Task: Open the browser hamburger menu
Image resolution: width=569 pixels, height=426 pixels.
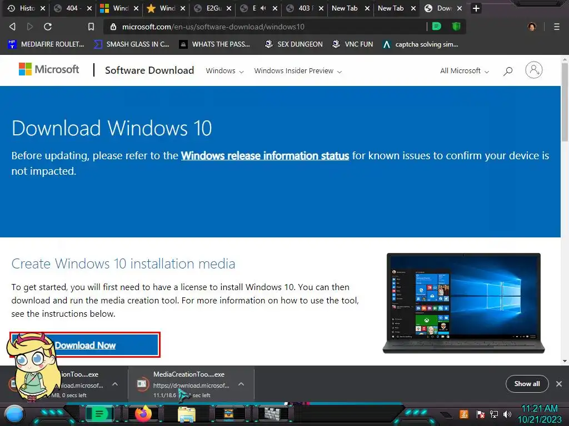Action: 557,27
